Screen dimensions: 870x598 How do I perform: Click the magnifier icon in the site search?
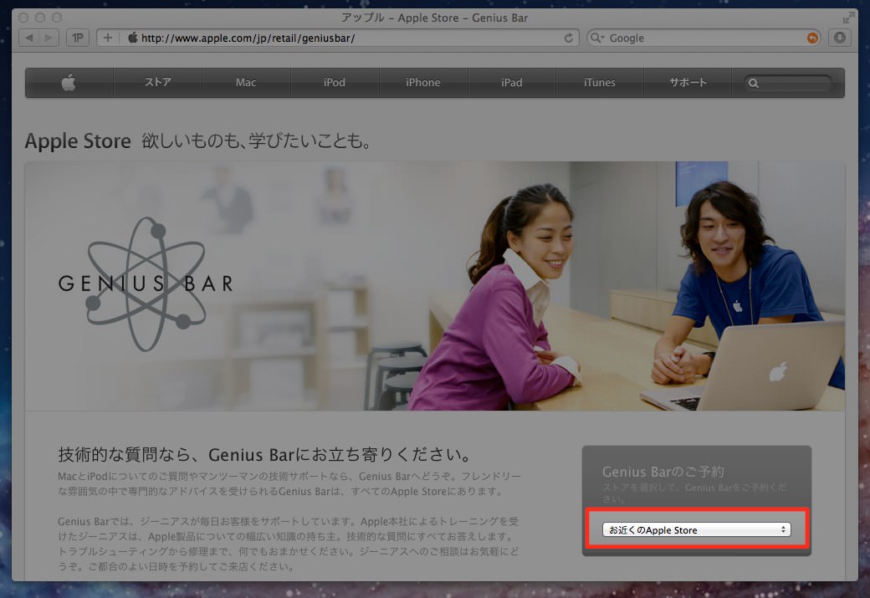point(753,83)
